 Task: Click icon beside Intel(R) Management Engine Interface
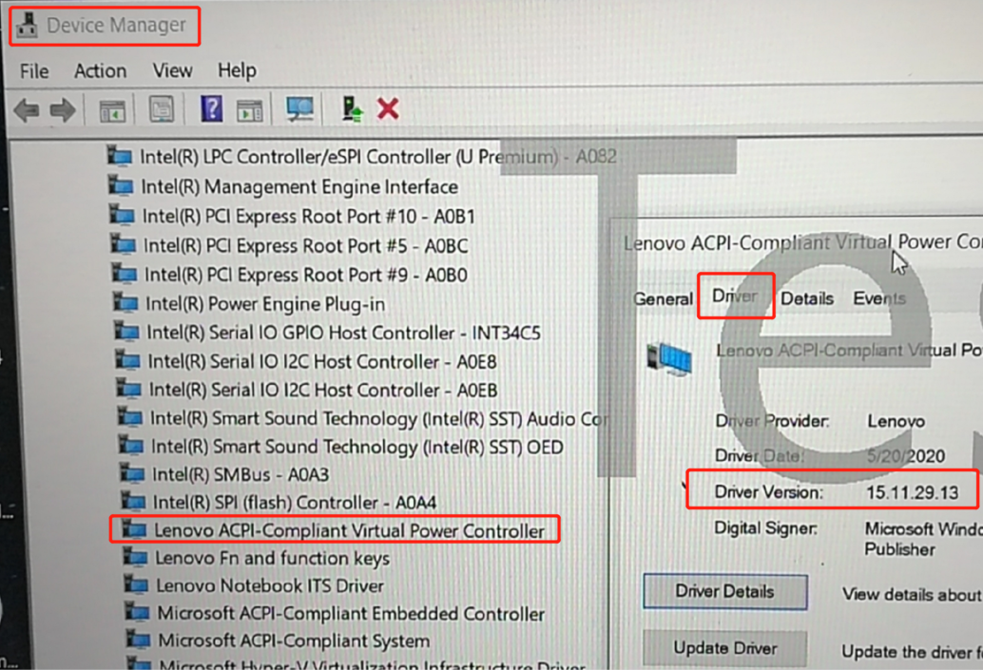(x=121, y=186)
